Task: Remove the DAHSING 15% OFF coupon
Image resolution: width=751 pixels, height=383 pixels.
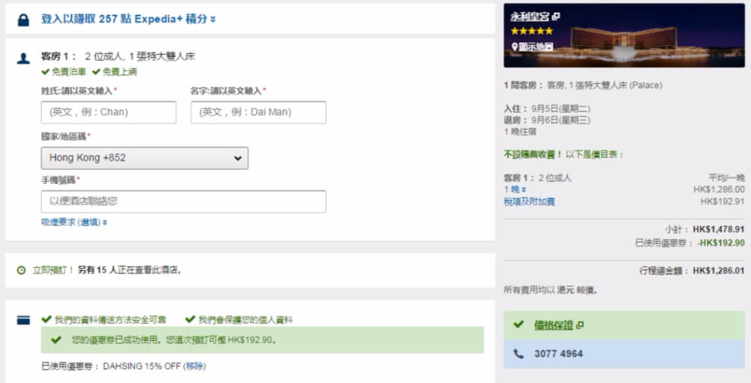Action: click(195, 366)
